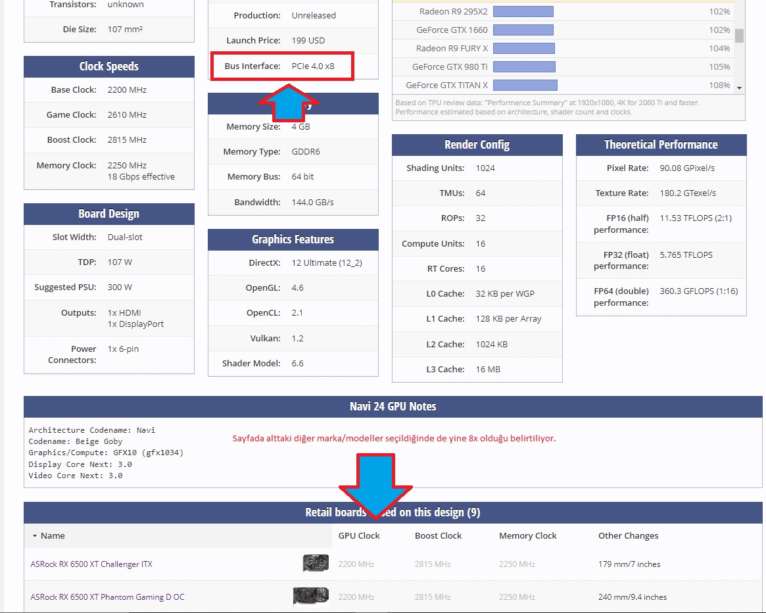Click the Suggested PSU value 300 W
766x613 pixels.
(x=120, y=287)
